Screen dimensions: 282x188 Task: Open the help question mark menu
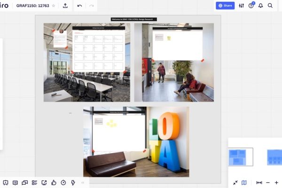click(x=251, y=6)
